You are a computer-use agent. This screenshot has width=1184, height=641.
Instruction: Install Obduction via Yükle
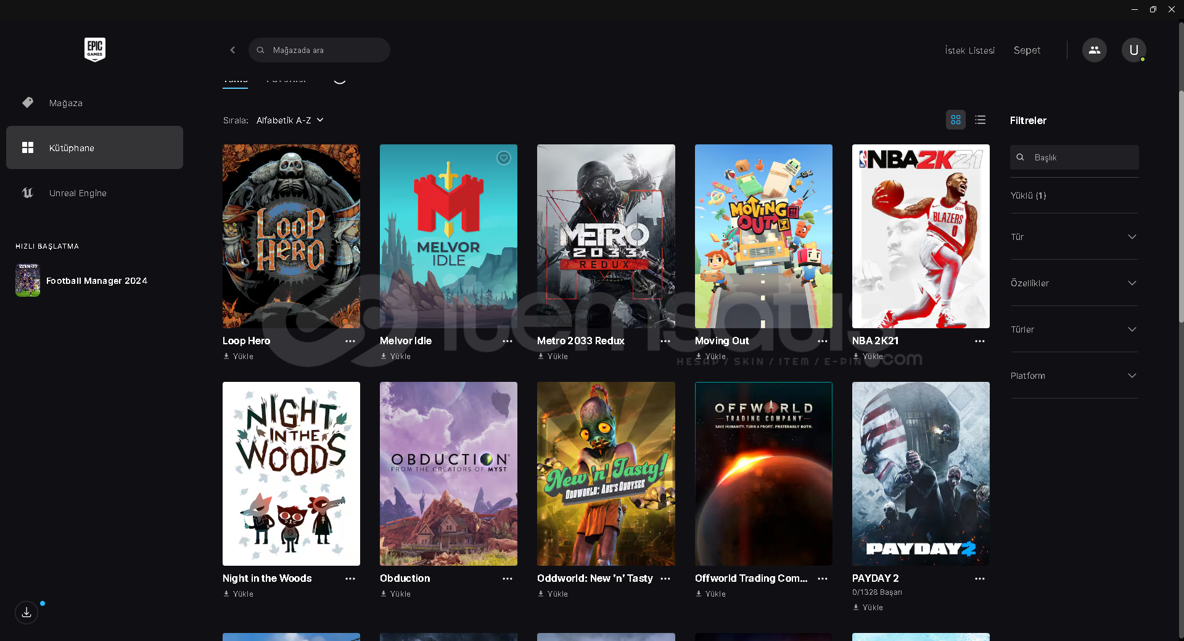[396, 594]
